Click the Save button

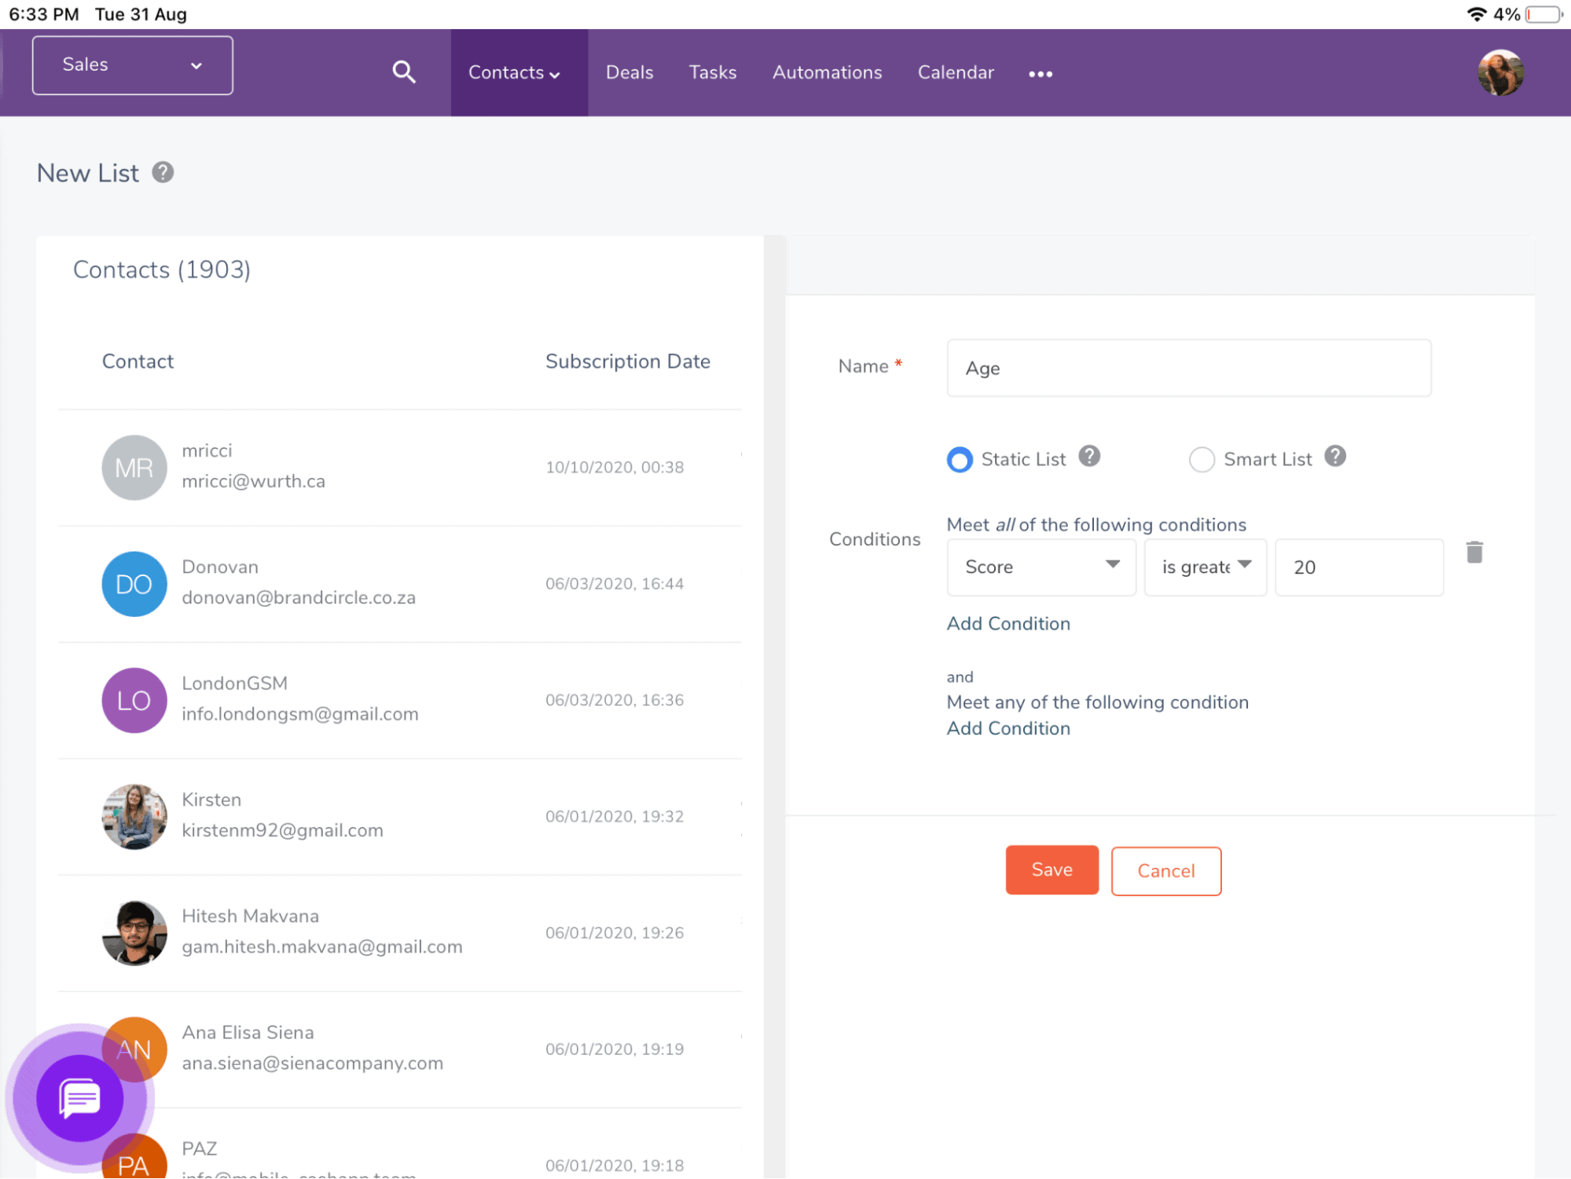(x=1052, y=871)
